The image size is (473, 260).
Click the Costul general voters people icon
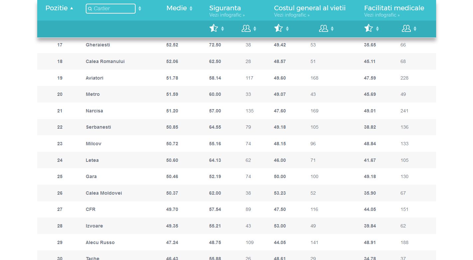[323, 29]
